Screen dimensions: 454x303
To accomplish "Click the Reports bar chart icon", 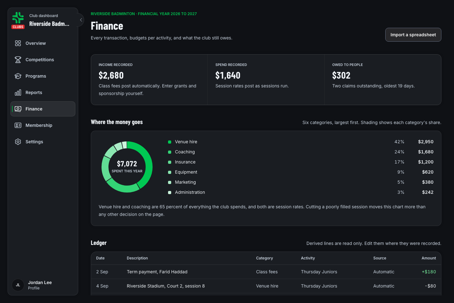I will coord(18,92).
